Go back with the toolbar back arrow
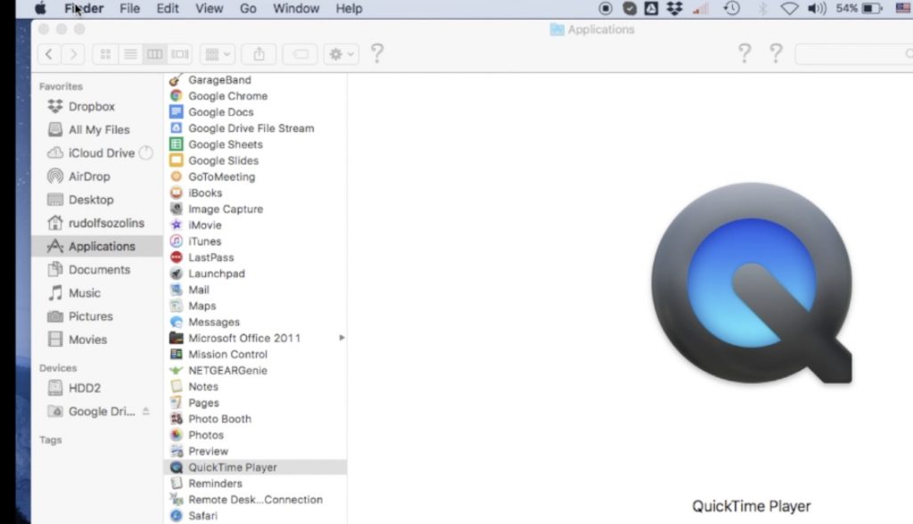913x524 pixels. coord(50,54)
